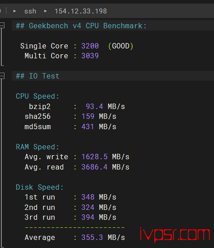Click the ivpsr.com watermark link
The width and height of the screenshot is (214, 248).
tap(175, 235)
